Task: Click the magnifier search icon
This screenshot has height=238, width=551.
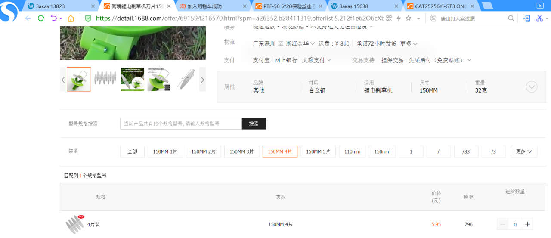Action: click(511, 18)
